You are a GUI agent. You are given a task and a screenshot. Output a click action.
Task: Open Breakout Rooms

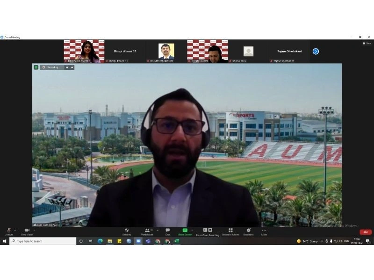click(230, 230)
